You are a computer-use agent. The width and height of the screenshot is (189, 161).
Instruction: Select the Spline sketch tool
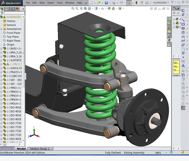click(x=183, y=41)
